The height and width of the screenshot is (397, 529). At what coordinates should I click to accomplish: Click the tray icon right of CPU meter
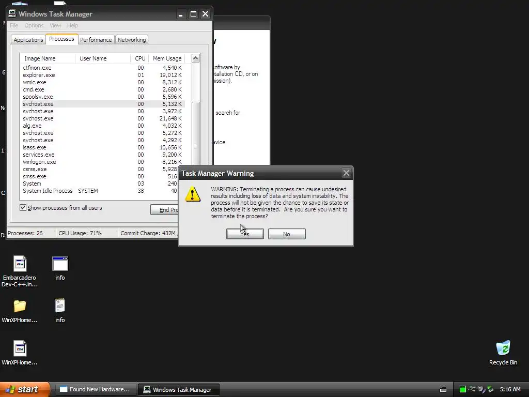472,389
